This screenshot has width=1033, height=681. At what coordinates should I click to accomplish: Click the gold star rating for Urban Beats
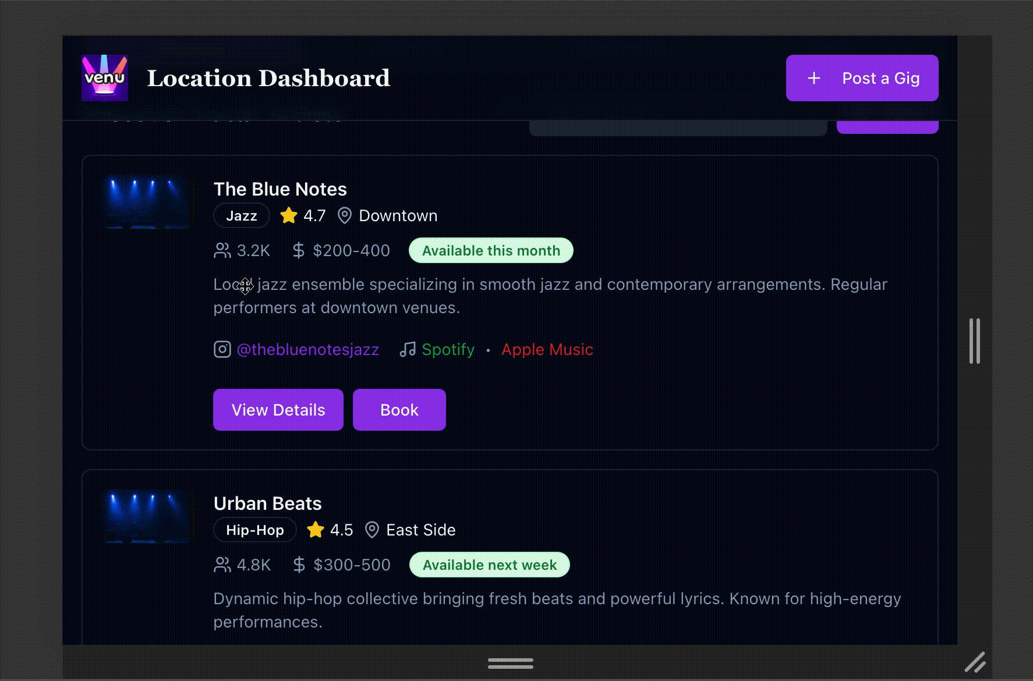pos(316,530)
